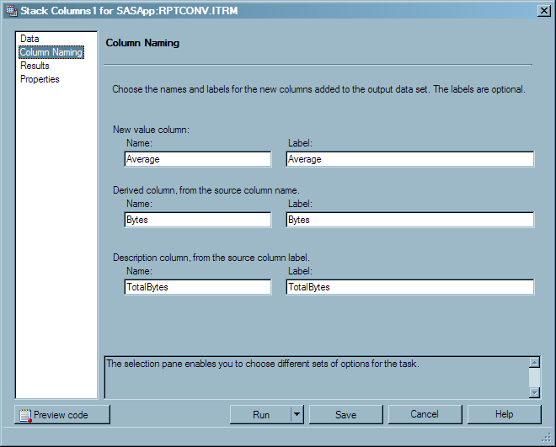Click the "New value column:" label
This screenshot has width=556, height=447.
(x=151, y=130)
